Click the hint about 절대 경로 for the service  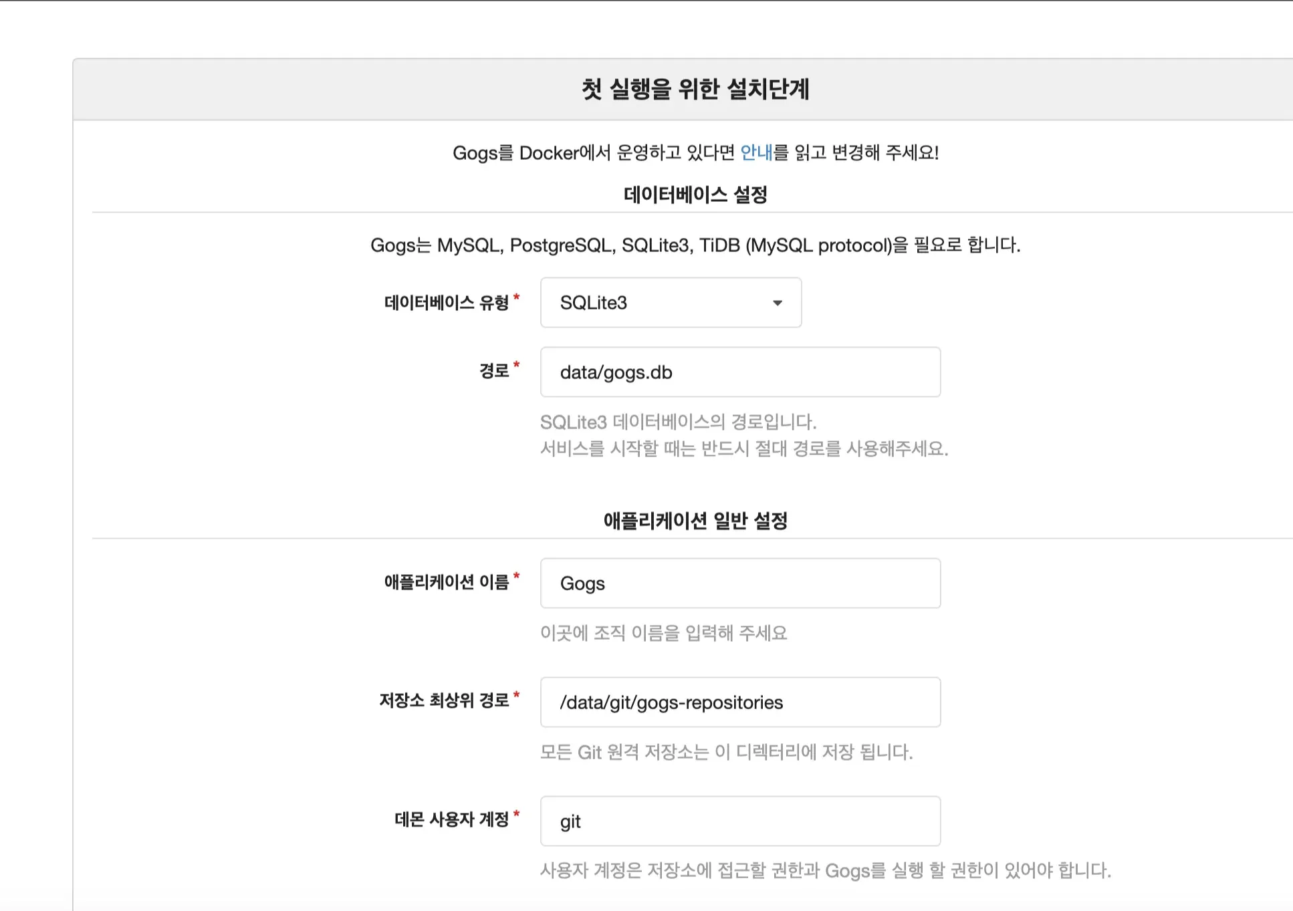coord(744,448)
